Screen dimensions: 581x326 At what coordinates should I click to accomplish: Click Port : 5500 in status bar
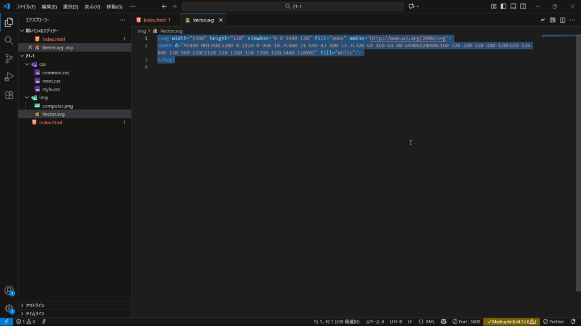point(466,321)
